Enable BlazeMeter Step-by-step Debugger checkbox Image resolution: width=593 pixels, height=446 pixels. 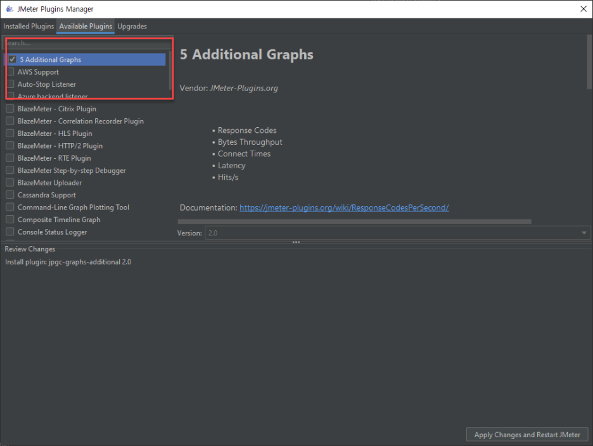tap(10, 170)
